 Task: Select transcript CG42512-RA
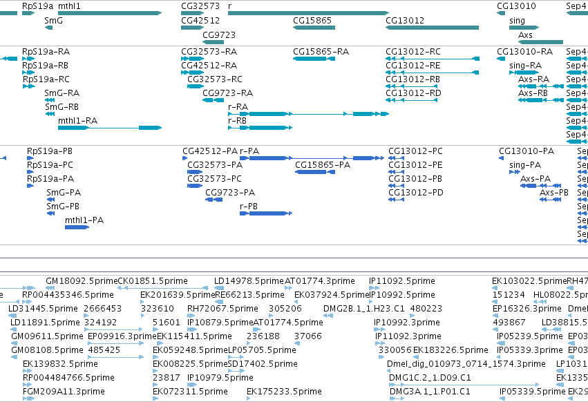[x=192, y=73]
